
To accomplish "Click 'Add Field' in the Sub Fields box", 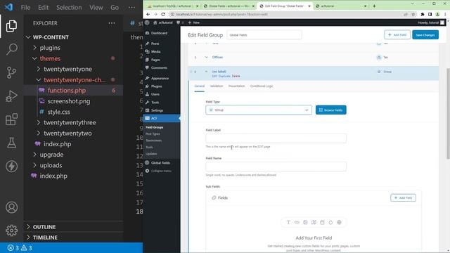I will coord(403,197).
